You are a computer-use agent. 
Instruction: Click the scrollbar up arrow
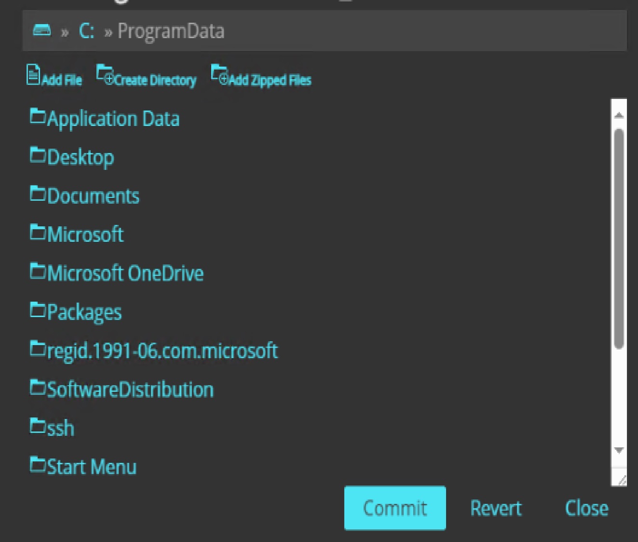point(619,114)
